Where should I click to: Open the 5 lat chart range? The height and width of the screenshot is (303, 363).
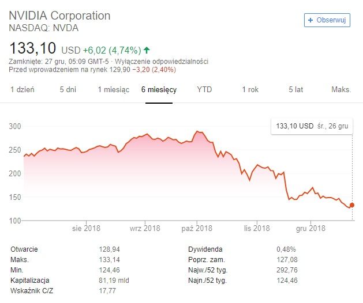[295, 90]
